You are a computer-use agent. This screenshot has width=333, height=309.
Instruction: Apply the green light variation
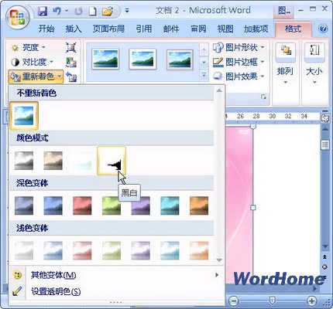point(112,250)
